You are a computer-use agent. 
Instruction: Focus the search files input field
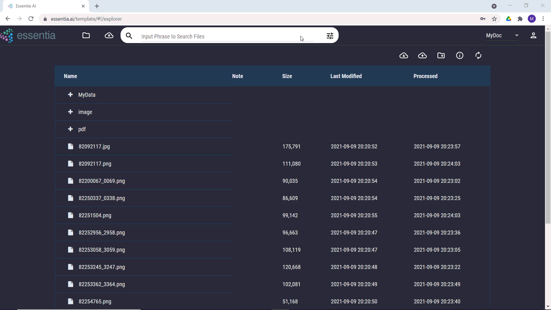pos(221,36)
